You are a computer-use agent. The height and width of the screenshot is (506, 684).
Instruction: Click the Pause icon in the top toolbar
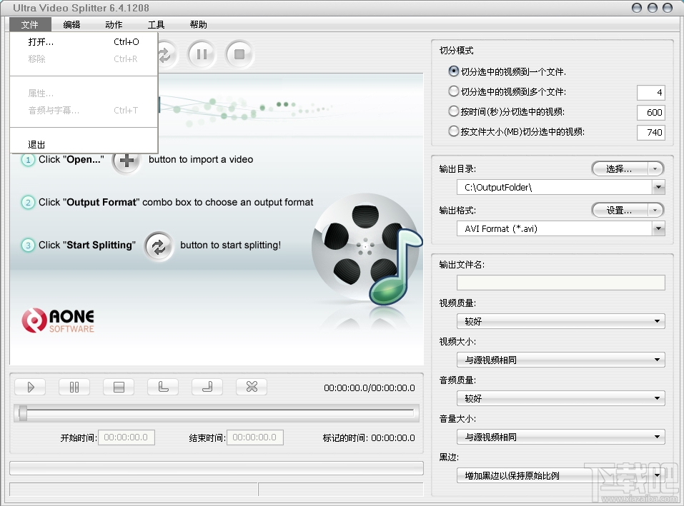[x=202, y=54]
